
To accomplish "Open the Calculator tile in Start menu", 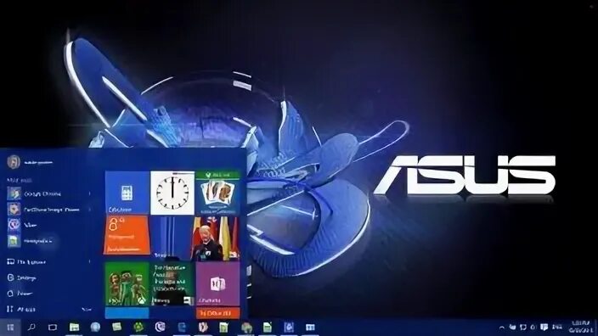I will [127, 193].
